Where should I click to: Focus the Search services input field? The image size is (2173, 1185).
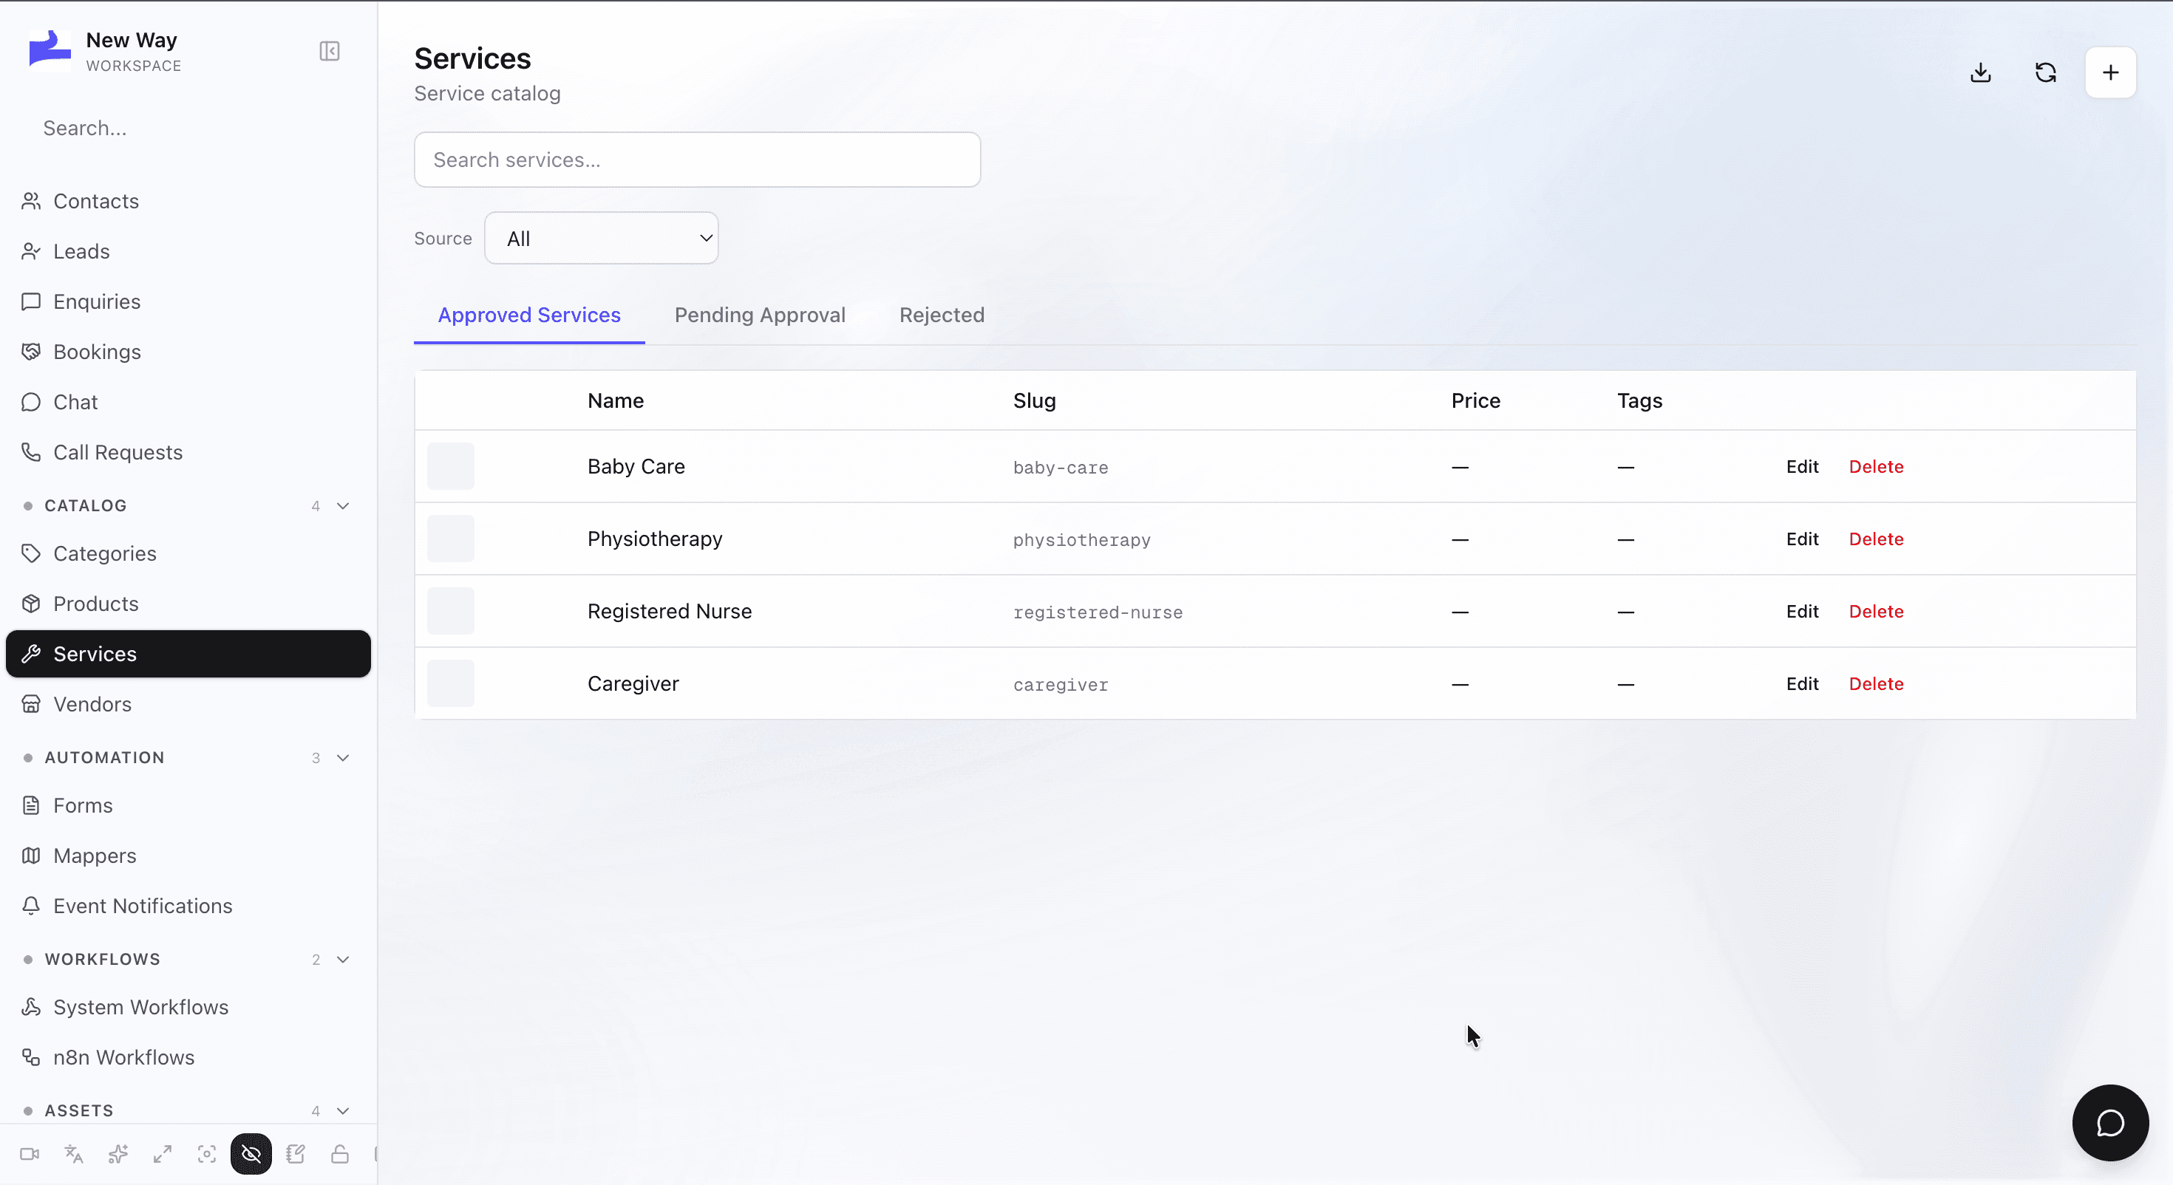698,160
